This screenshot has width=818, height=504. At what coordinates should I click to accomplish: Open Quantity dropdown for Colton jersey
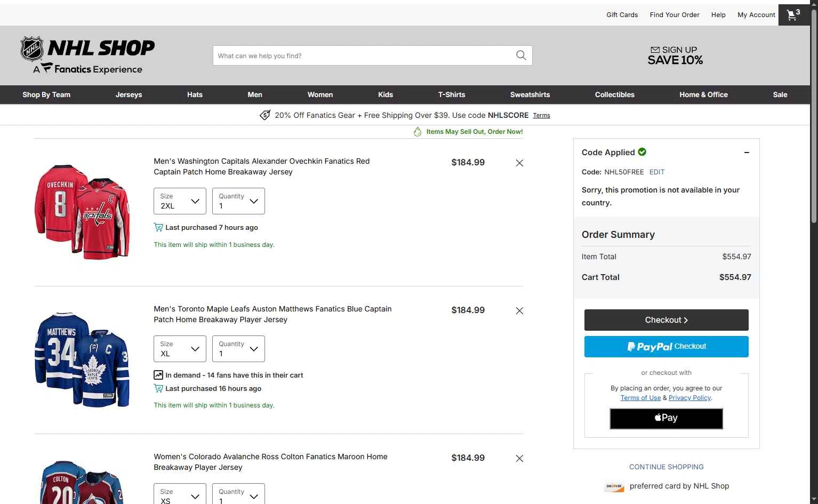point(238,494)
